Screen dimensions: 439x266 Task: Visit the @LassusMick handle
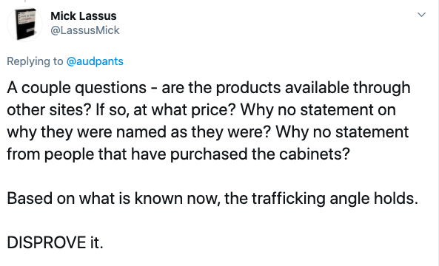click(85, 30)
